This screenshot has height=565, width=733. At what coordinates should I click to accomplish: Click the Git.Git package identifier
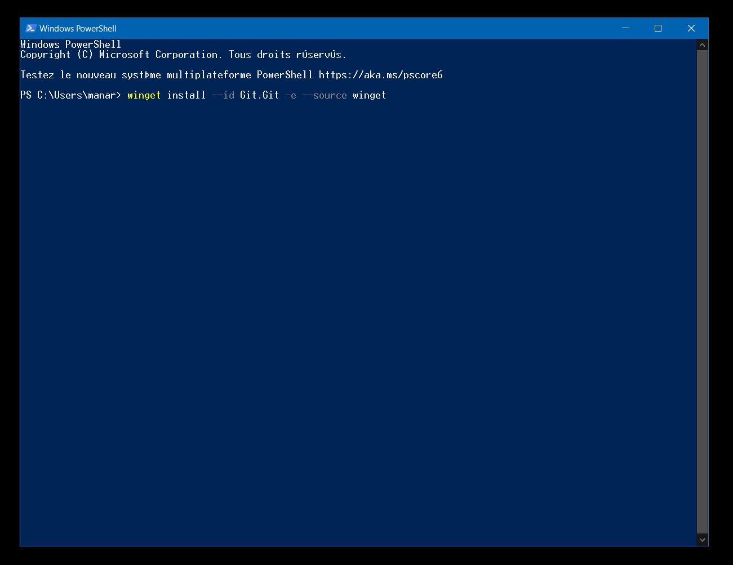260,95
